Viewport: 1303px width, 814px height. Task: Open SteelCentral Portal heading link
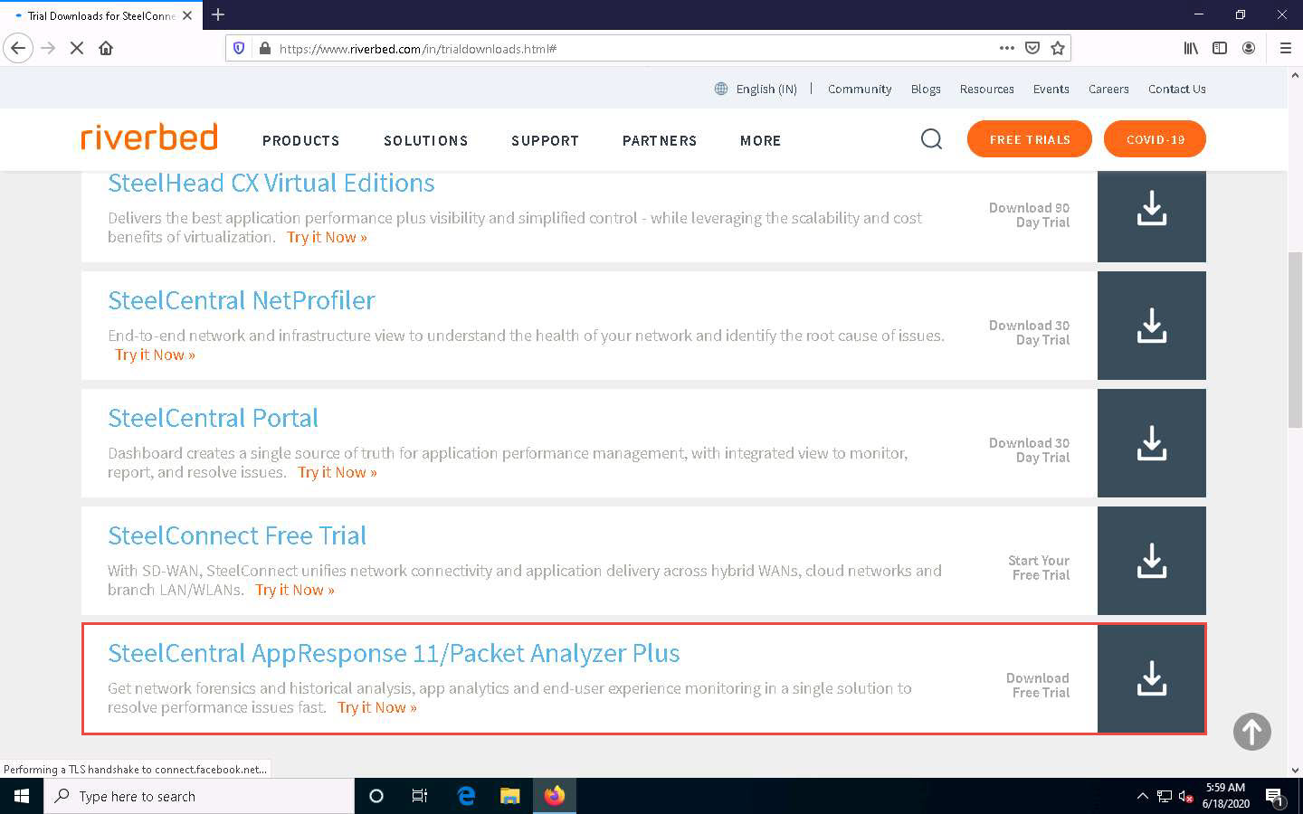tap(214, 418)
